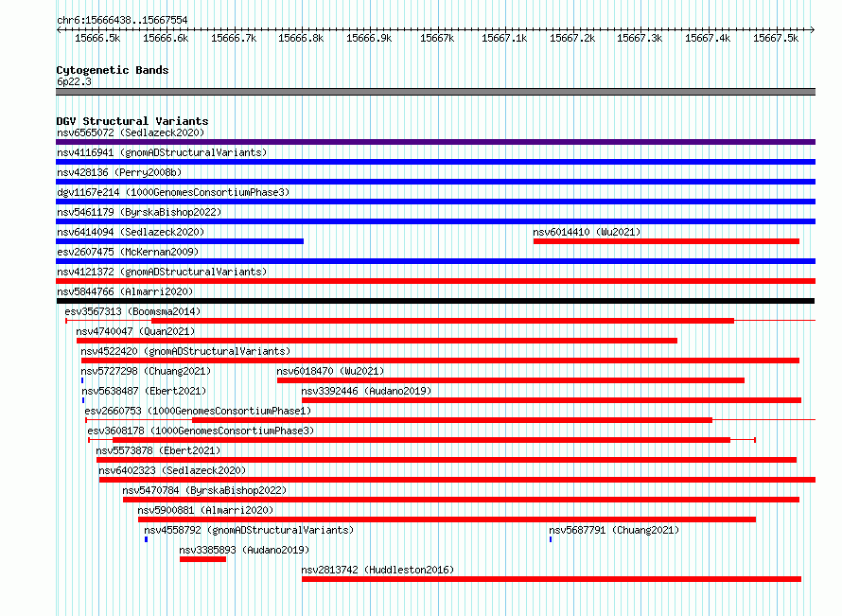Viewport: 842px width, 616px height.
Task: Select the red nsv6014410 variant bar
Action: (666, 241)
